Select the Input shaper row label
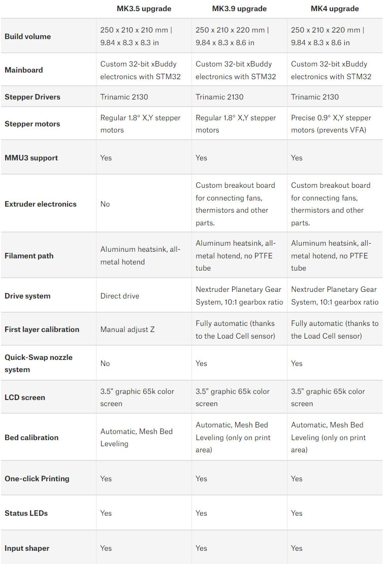The height and width of the screenshot is (564, 384). tap(27, 548)
